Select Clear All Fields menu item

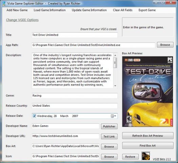click(x=123, y=10)
